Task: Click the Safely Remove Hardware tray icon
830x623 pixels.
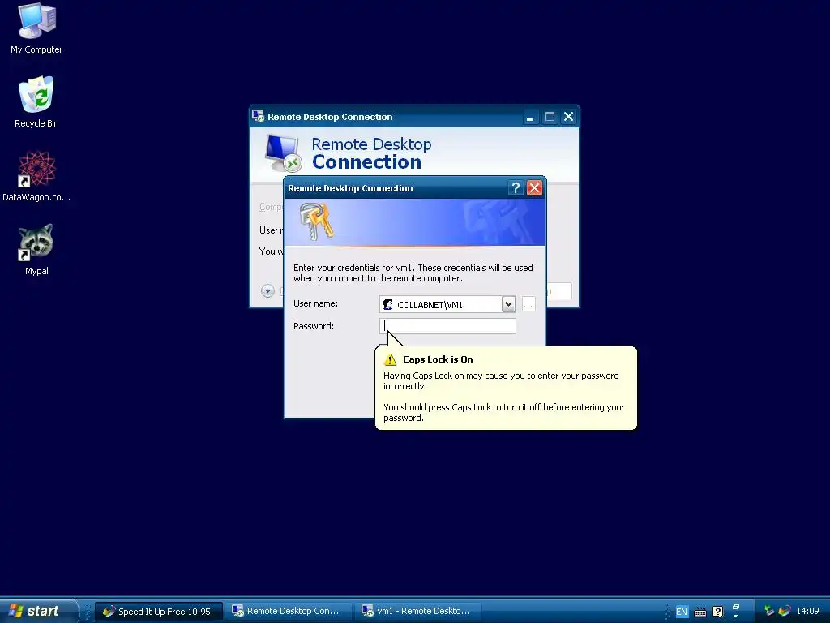Action: pos(769,612)
